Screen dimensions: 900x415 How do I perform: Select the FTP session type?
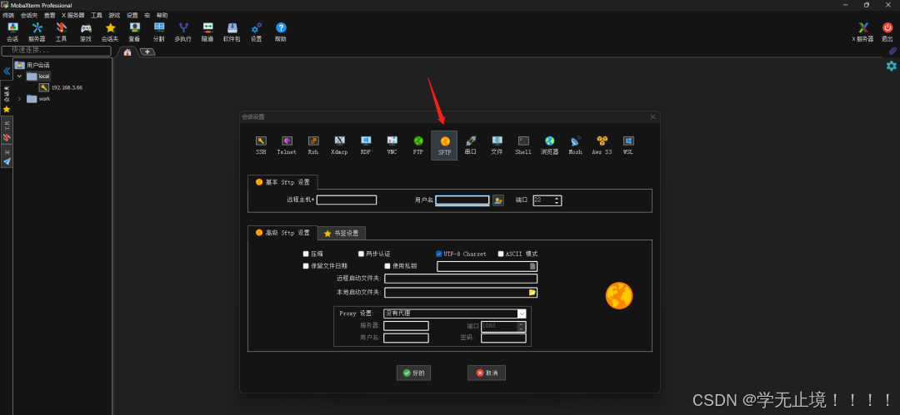[418, 146]
